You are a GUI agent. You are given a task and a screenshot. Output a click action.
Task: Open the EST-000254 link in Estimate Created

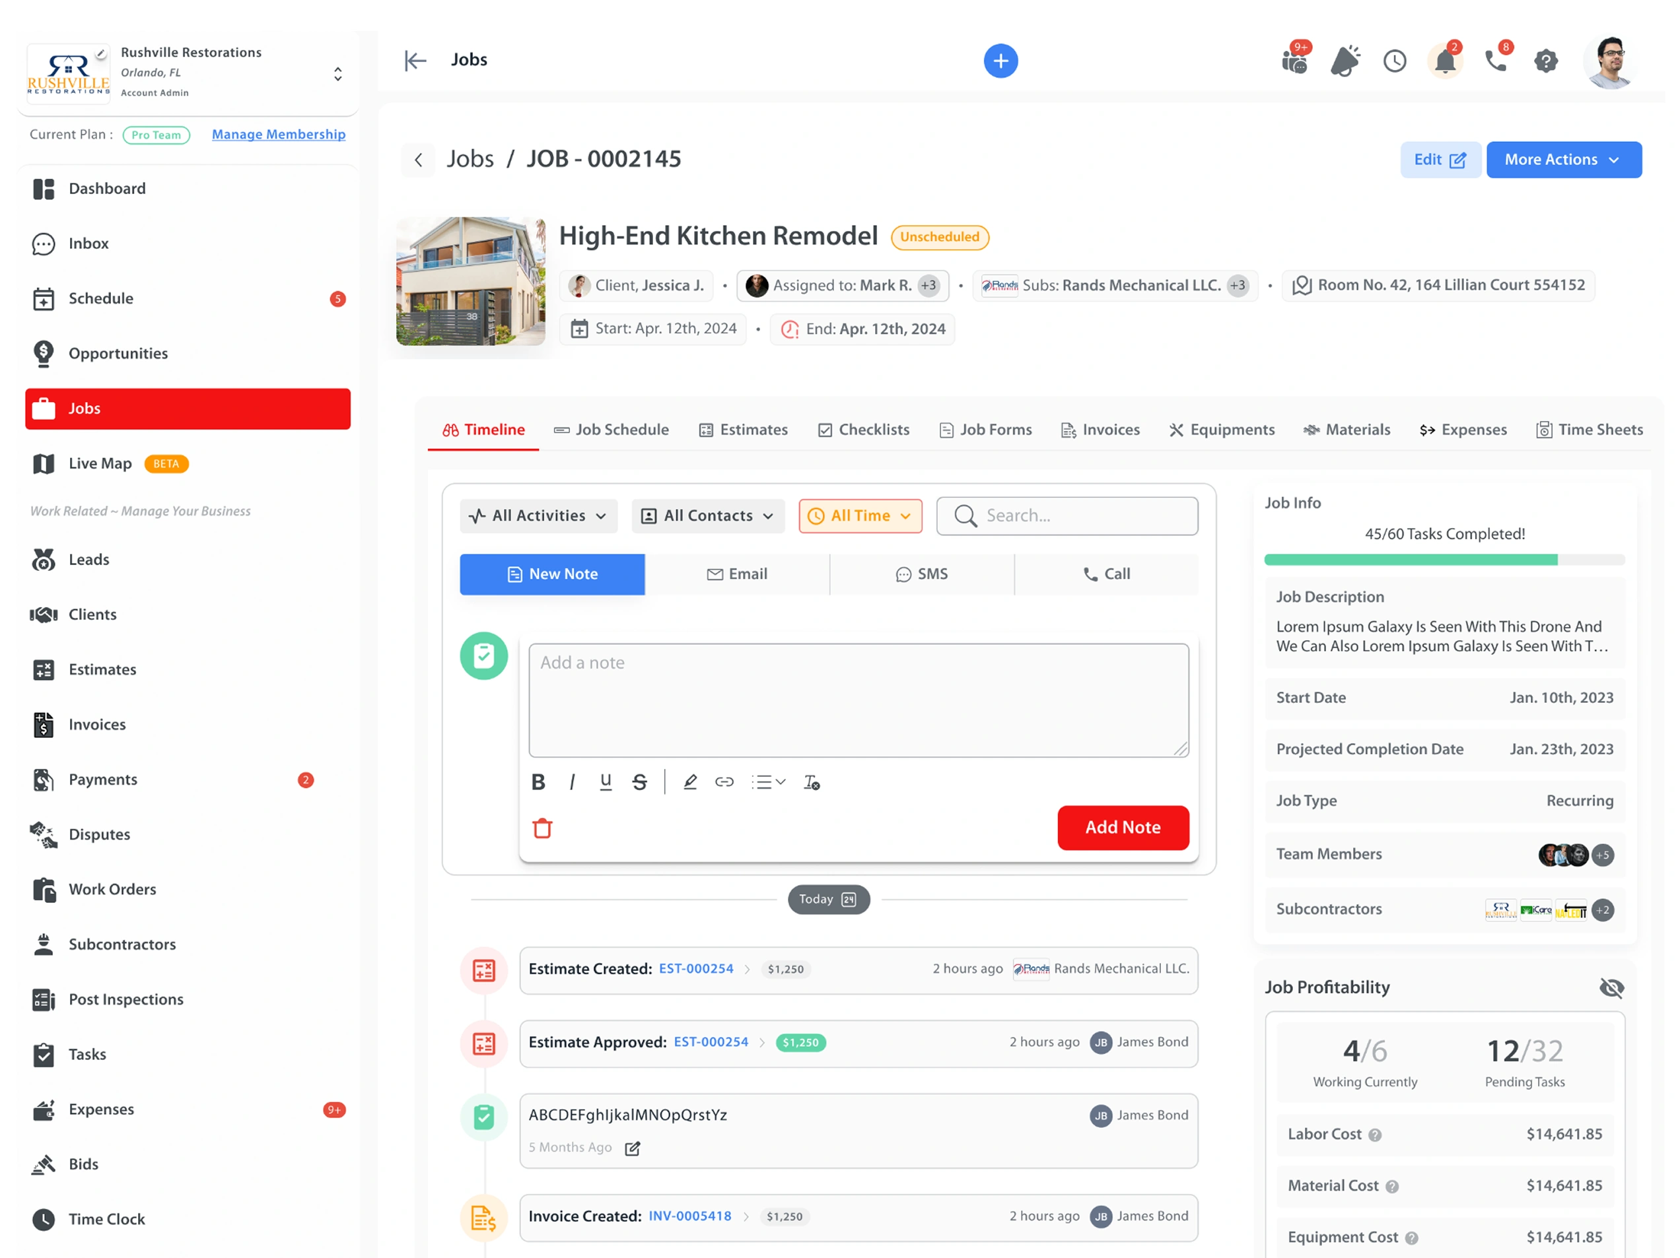click(695, 969)
